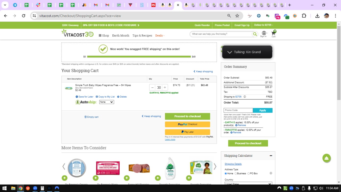
Task: Click the shipping info icon beside 92705
Action: pos(245,97)
